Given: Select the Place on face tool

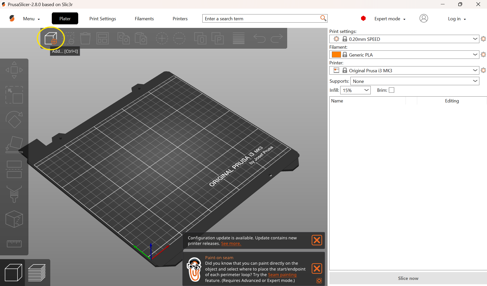Looking at the screenshot, I should (14, 144).
